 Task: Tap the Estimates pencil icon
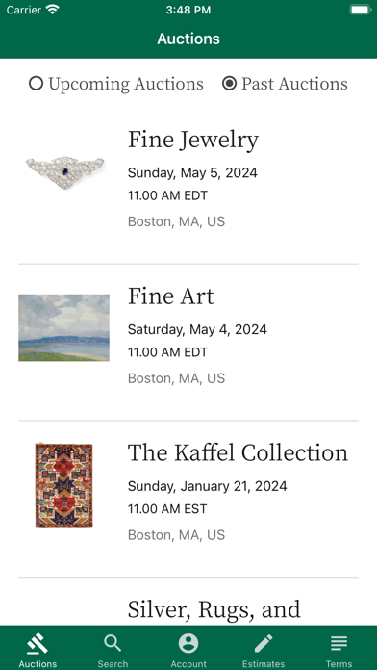pos(264,643)
